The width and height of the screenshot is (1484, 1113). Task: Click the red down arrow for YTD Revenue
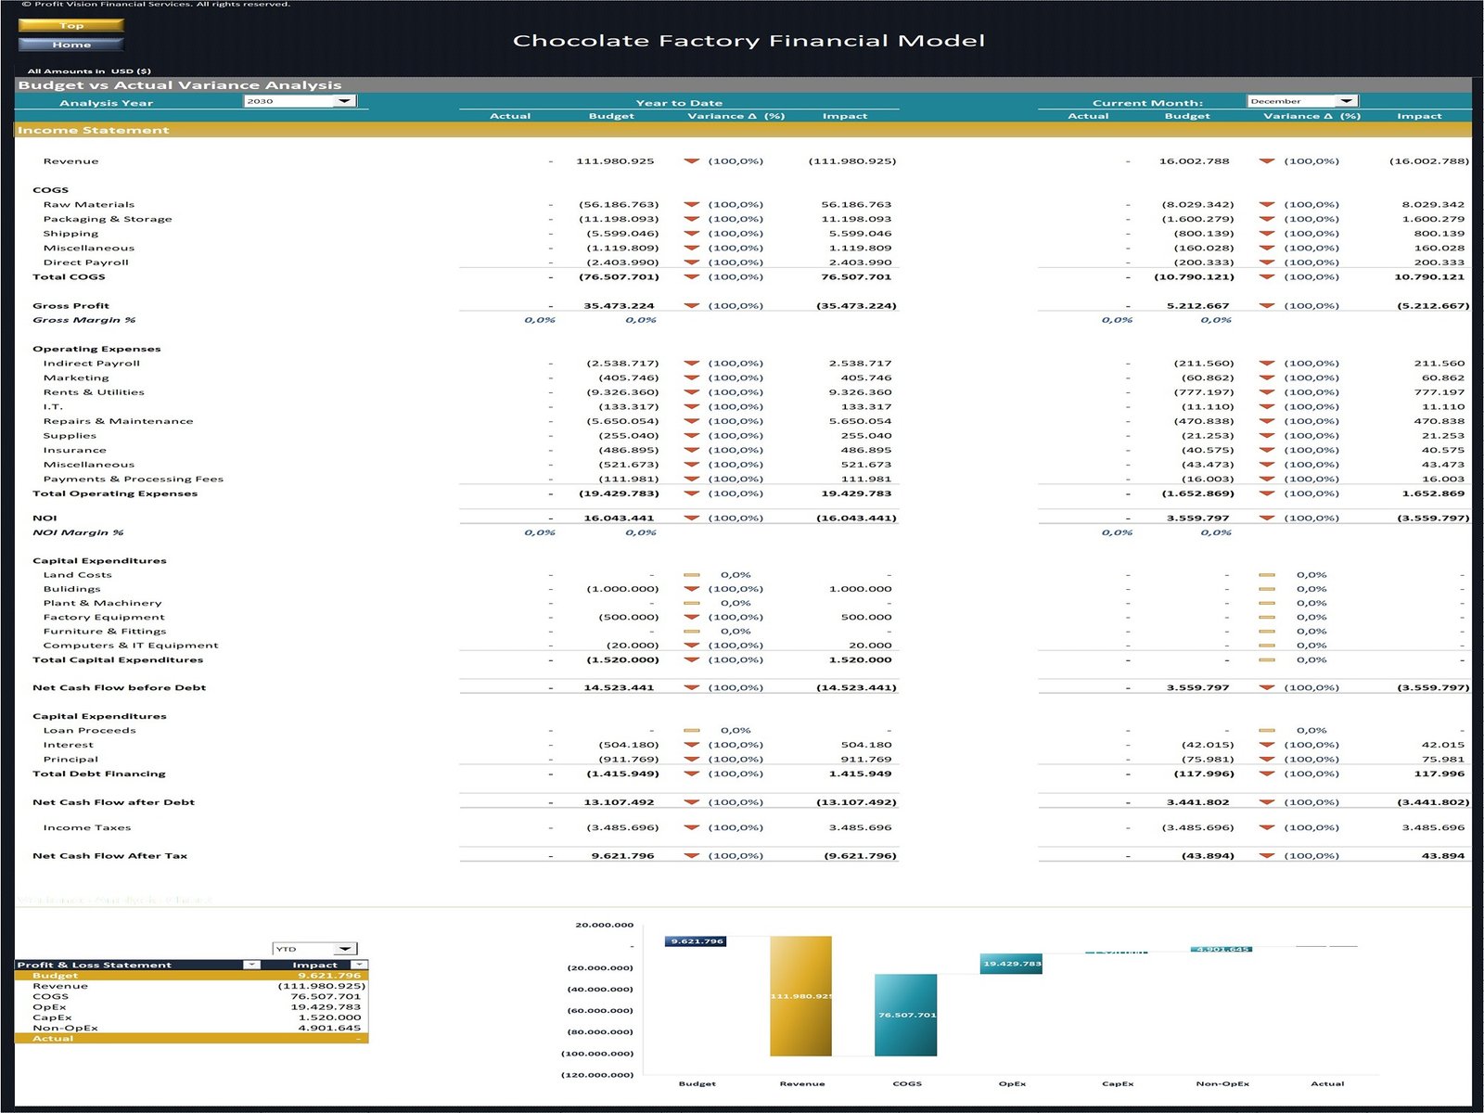691,161
